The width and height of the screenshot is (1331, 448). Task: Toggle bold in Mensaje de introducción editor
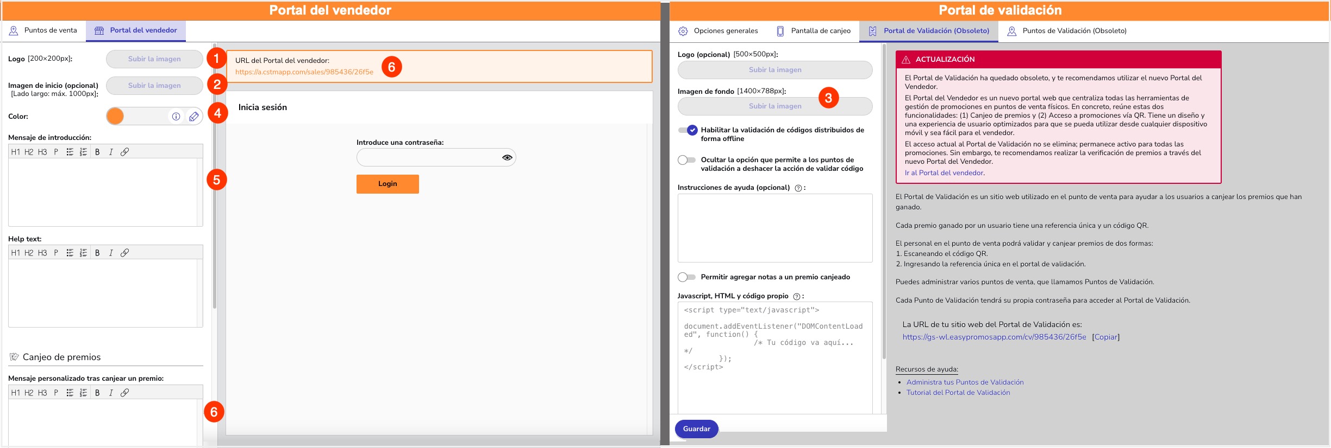(x=97, y=152)
